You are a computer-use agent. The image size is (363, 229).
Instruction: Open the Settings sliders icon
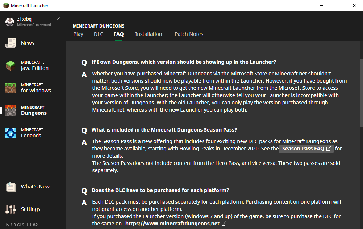[x=11, y=209]
